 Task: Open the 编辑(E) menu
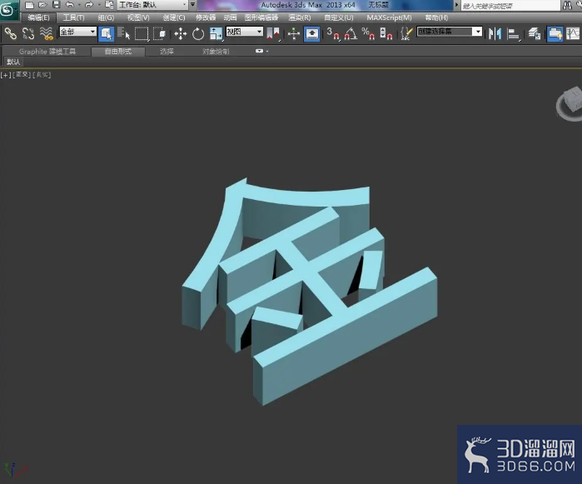(x=38, y=17)
